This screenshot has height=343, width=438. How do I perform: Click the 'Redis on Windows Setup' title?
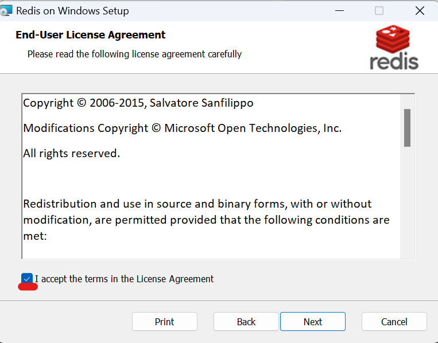(73, 11)
